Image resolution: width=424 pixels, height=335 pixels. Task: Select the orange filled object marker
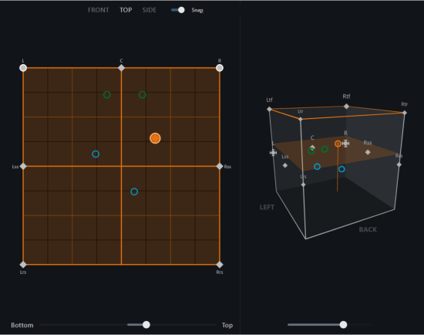[x=155, y=138]
